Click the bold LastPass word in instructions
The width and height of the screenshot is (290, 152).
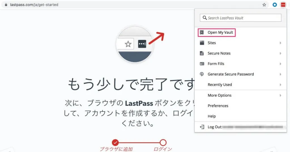[x=139, y=103]
